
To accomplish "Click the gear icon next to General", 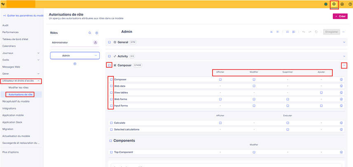I will click(x=115, y=42).
